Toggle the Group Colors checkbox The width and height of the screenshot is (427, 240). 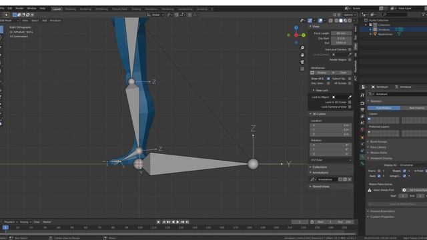coord(404,176)
